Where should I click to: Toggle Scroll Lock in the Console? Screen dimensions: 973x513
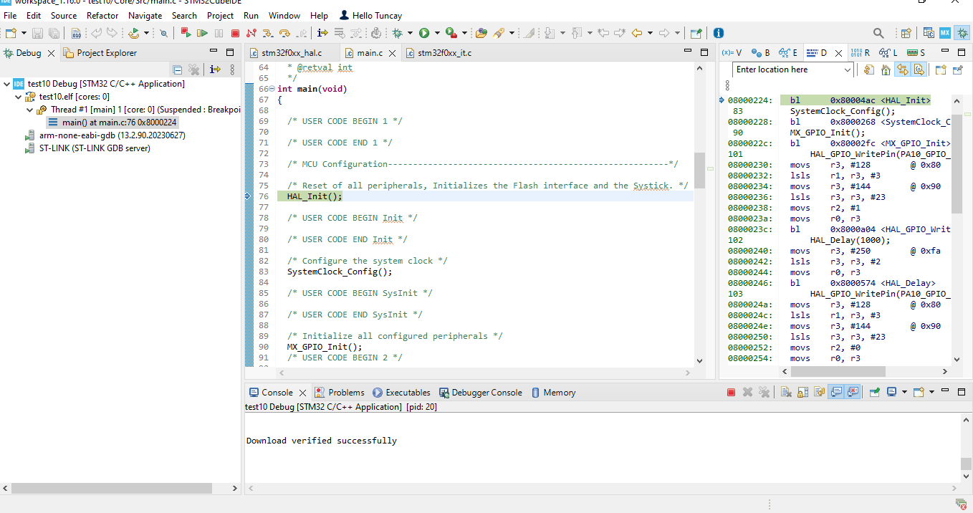[x=803, y=392]
